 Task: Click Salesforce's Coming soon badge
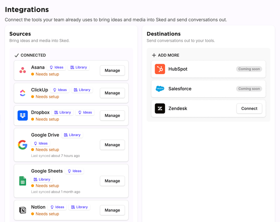[249, 89]
